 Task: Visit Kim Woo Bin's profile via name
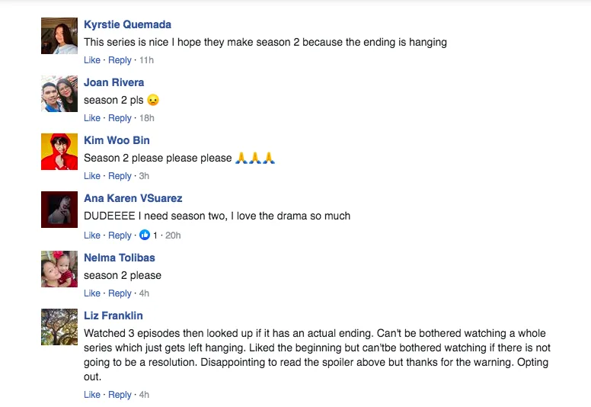(117, 140)
